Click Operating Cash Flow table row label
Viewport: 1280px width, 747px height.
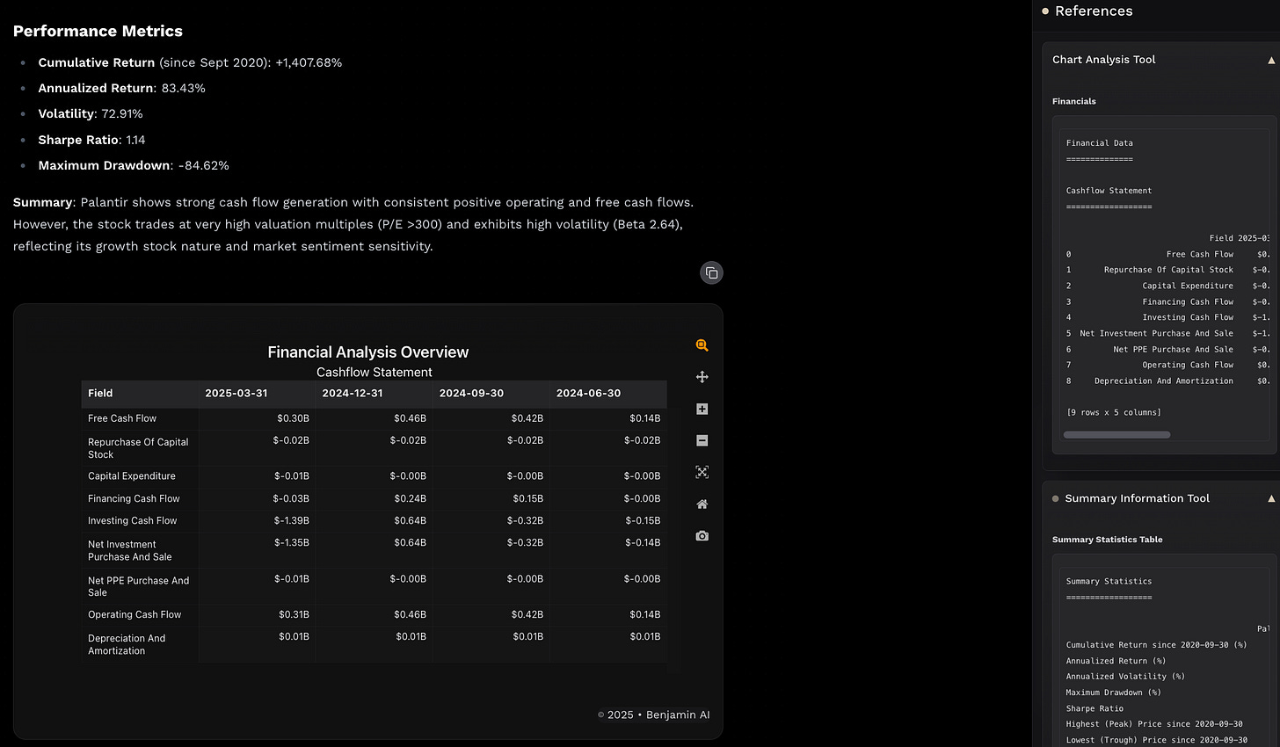point(135,614)
